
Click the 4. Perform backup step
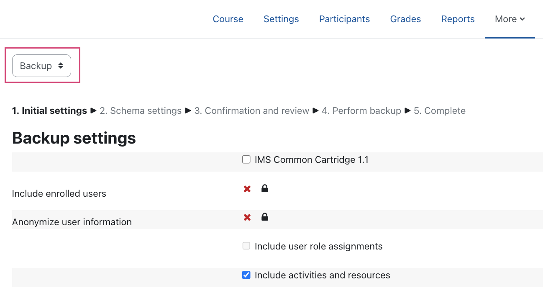(x=361, y=111)
